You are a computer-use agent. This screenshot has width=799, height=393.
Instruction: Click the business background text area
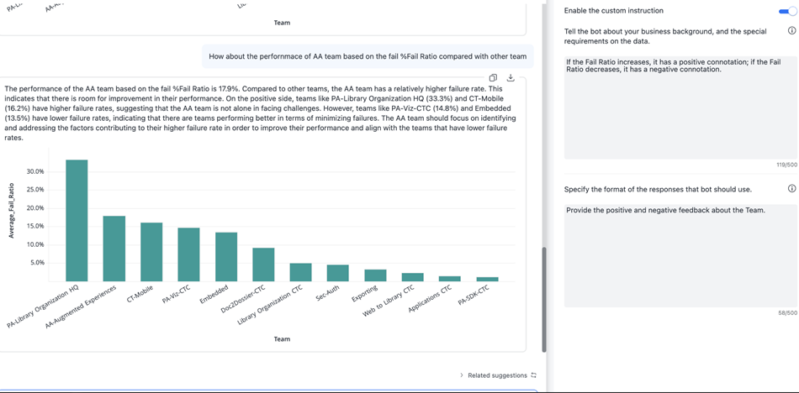coord(680,107)
